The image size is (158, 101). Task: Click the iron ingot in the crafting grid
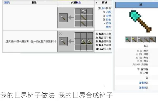(84, 11)
